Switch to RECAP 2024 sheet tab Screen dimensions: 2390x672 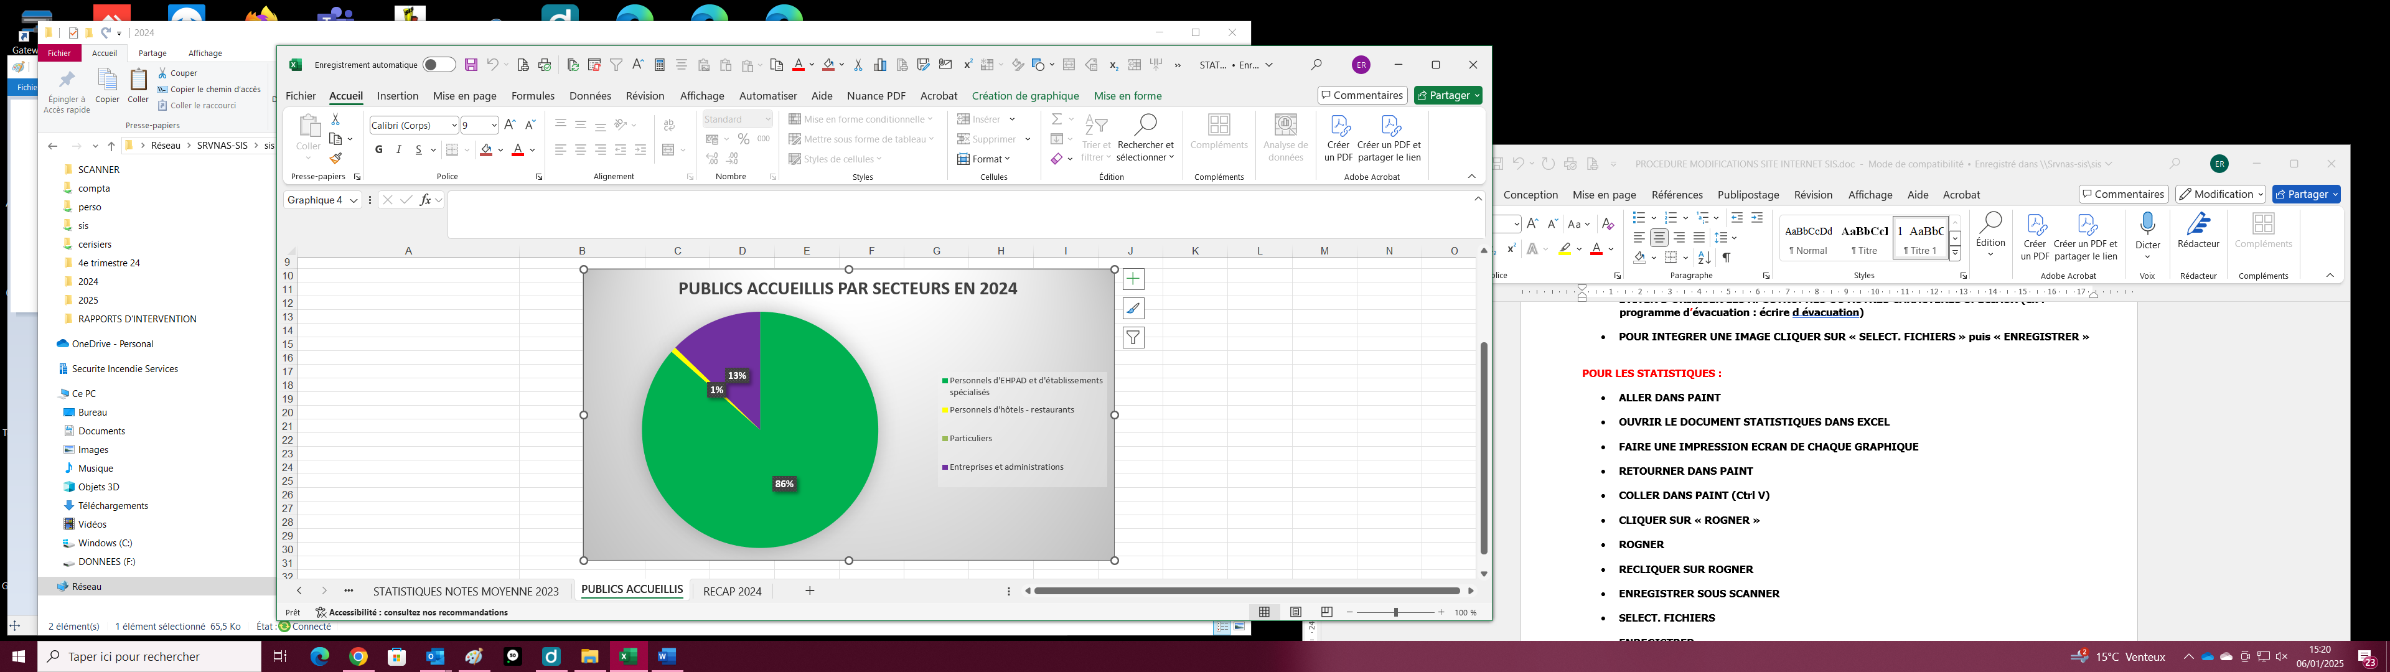coord(732,591)
